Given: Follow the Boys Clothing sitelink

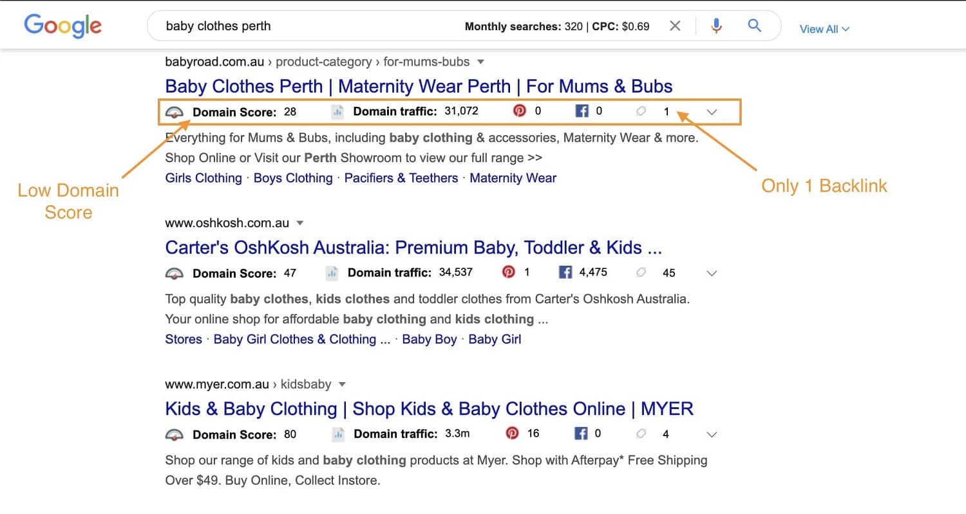Looking at the screenshot, I should click(x=293, y=178).
